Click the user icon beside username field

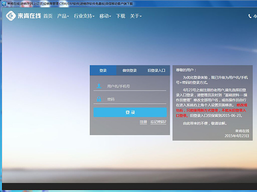click(99, 86)
